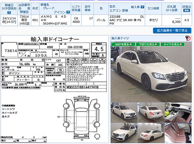
Task: Click score 4.5 in table row
Action: (187, 20)
